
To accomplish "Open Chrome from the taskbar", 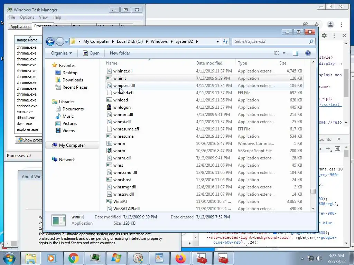I will click(x=73, y=258).
